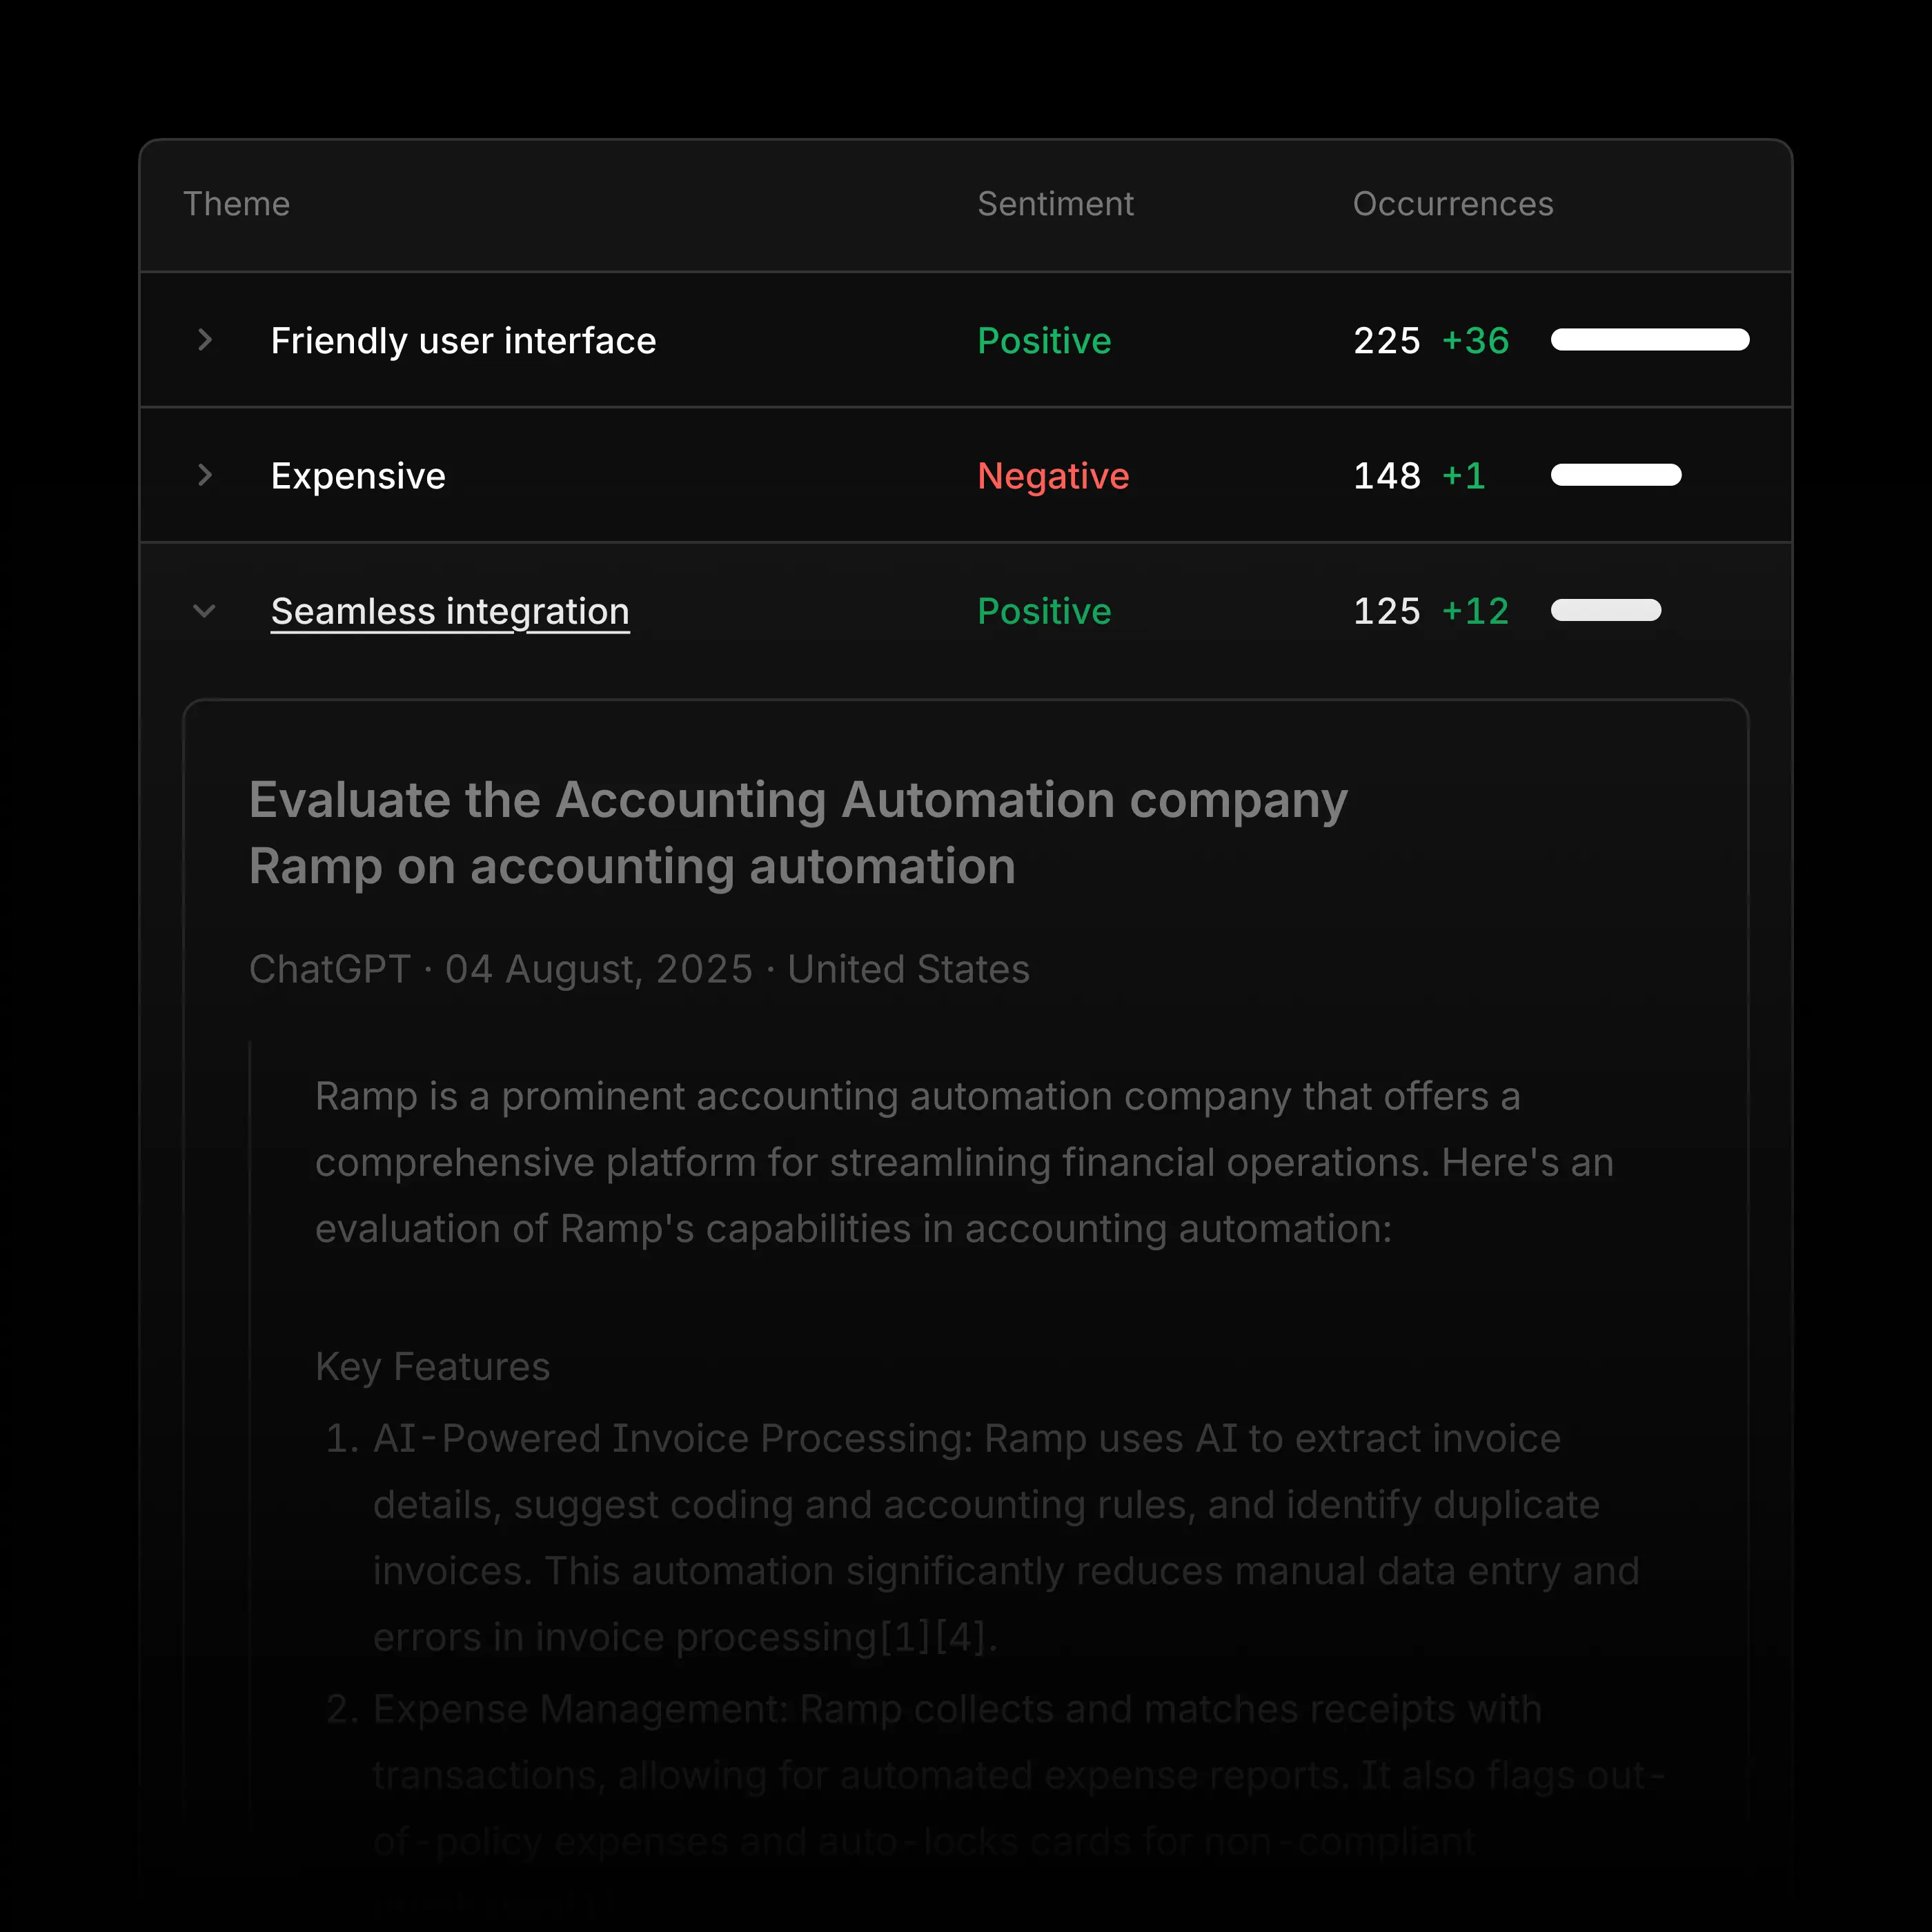Click the occurrence bar for Friendly user interface
This screenshot has height=1932, width=1932.
point(1649,340)
